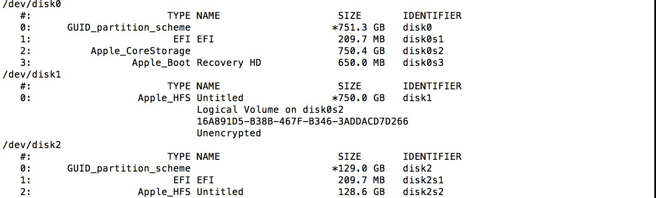
Task: Click the Recovery HD volume name
Action: [229, 63]
